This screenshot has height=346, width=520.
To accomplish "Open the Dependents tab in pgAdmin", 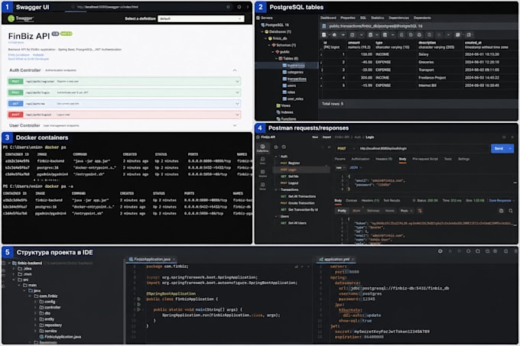I will pos(422,18).
